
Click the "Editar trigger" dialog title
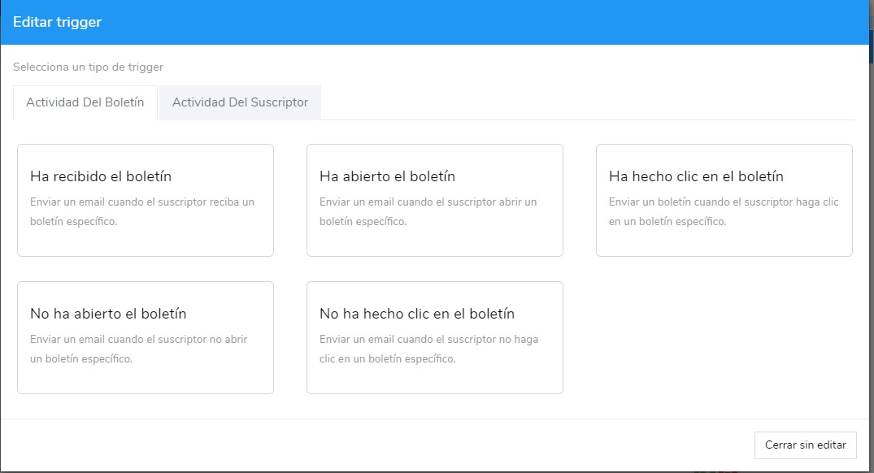(x=58, y=22)
